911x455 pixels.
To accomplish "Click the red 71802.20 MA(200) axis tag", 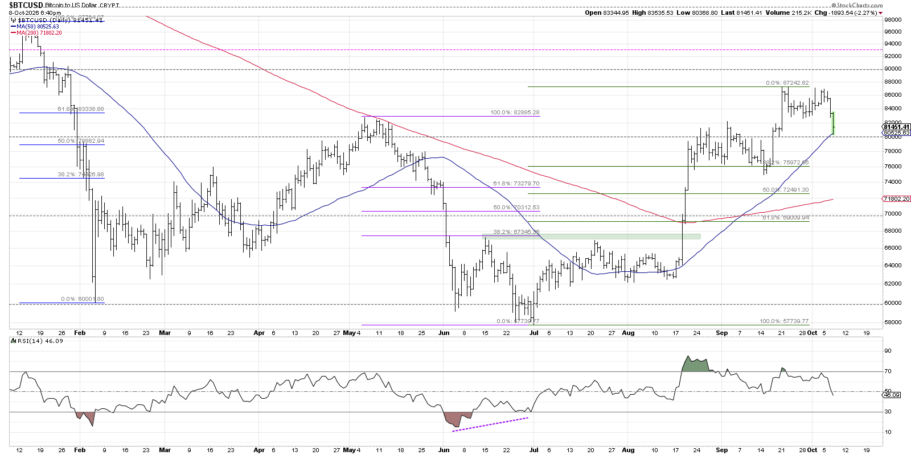I will tap(897, 199).
